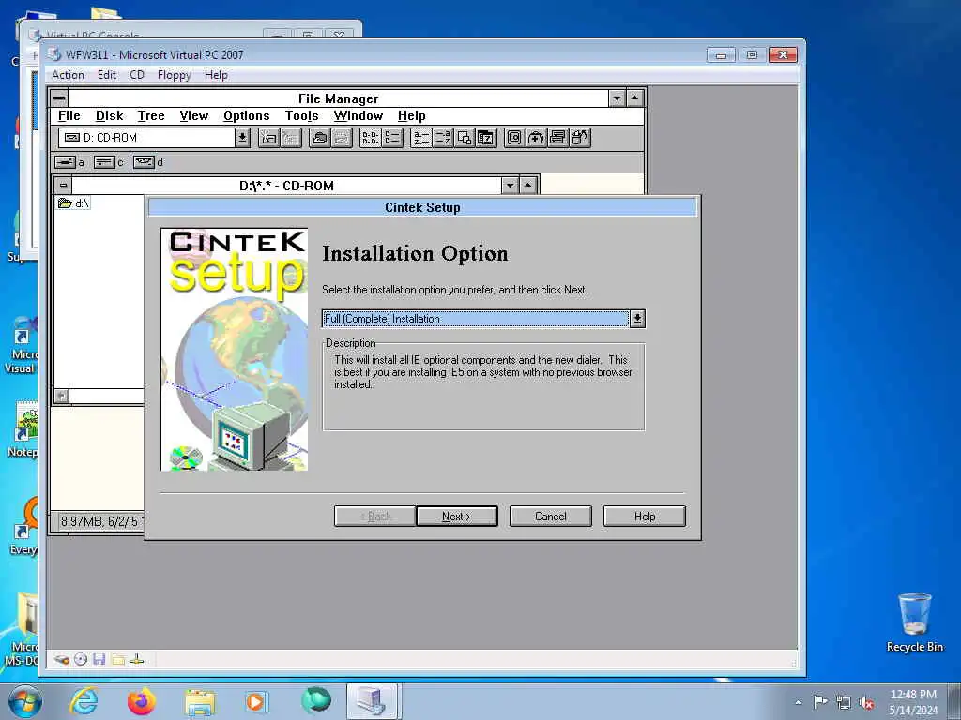The width and height of the screenshot is (961, 720).
Task: Open Floppy menu in Virtual PC
Action: 174,75
